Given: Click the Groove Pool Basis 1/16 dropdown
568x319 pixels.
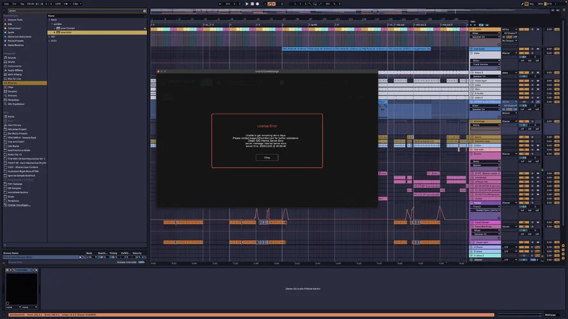Looking at the screenshot, I should (x=90, y=257).
